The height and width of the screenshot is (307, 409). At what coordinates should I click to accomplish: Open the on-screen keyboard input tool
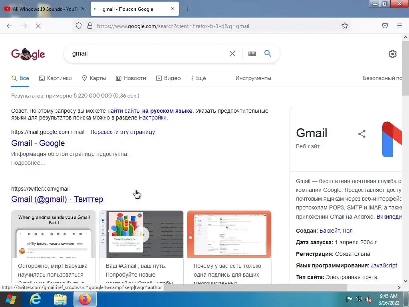pos(252,54)
